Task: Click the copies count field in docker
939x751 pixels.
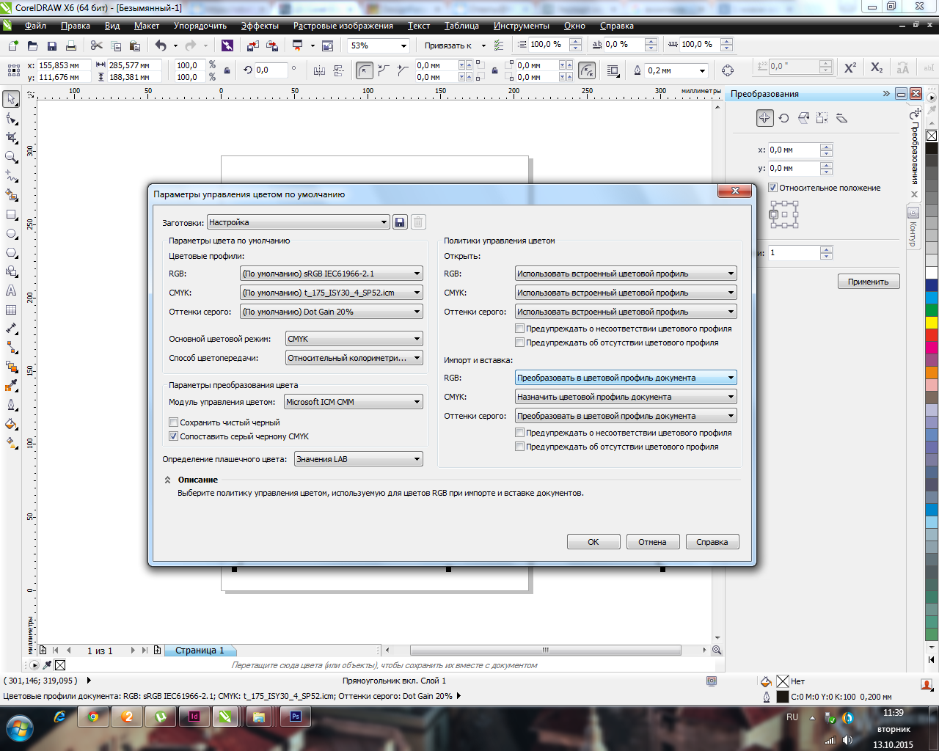Action: point(794,252)
